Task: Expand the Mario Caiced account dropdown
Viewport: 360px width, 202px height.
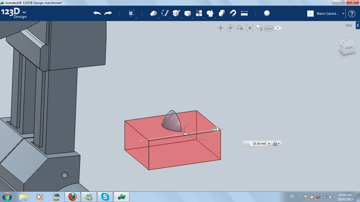Action: [x=343, y=14]
